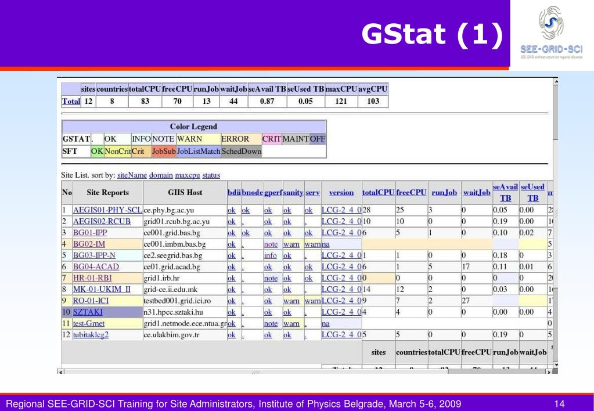Open gperf note link for HR-01-RBI
The image size is (594, 411).
[271, 279]
